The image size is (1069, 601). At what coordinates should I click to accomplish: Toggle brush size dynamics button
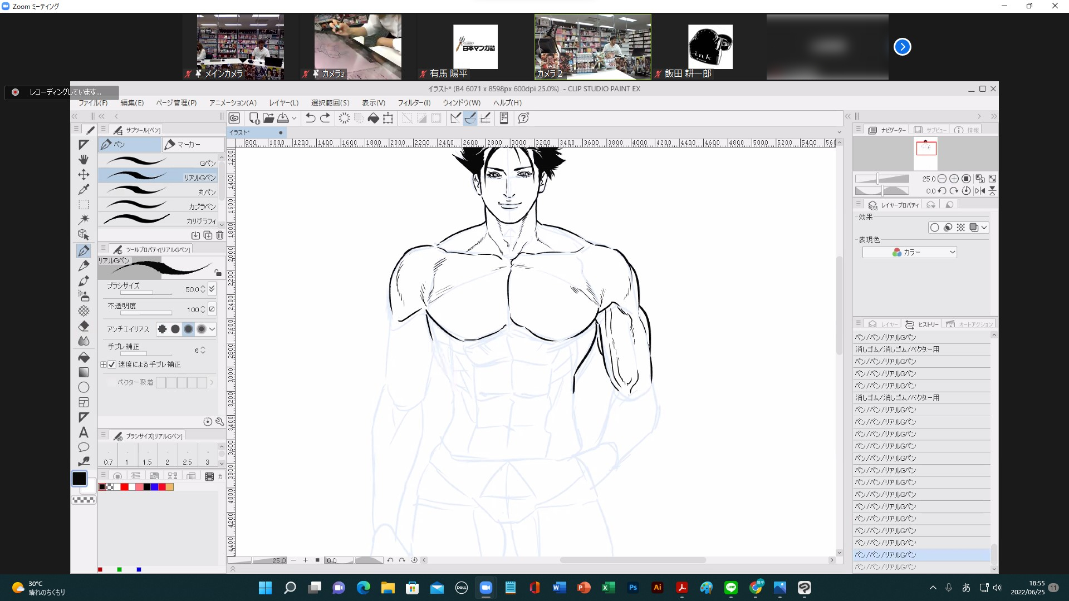point(212,289)
